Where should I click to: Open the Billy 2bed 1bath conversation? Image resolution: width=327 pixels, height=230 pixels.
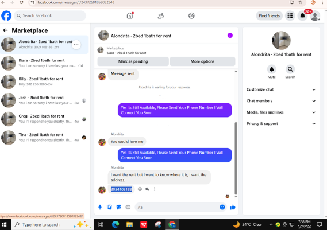click(44, 81)
